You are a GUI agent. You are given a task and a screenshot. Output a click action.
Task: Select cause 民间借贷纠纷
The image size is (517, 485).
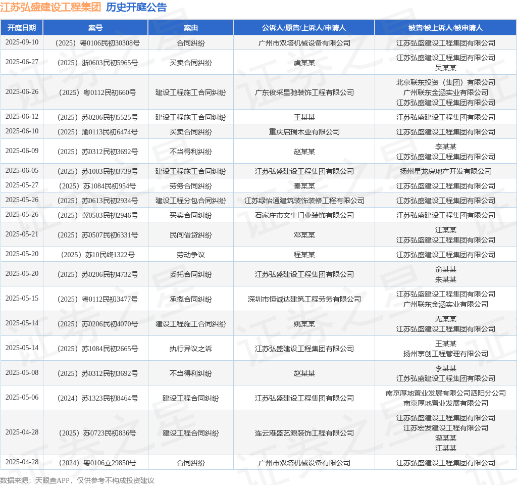point(190,235)
